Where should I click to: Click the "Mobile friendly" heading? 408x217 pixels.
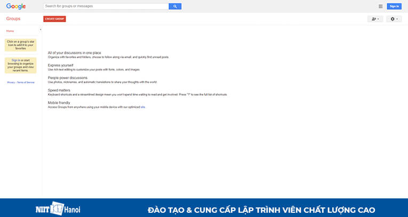59,103
